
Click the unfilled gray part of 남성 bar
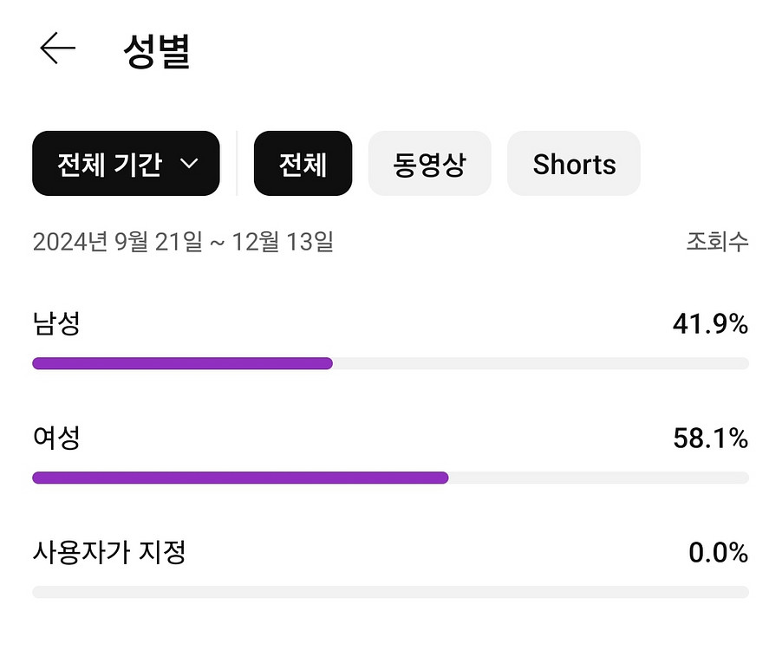pos(541,363)
